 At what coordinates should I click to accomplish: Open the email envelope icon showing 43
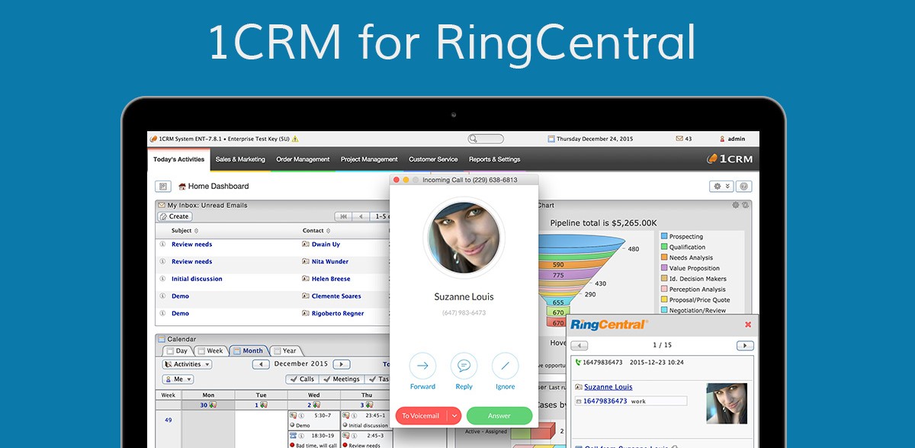pyautogui.click(x=679, y=139)
